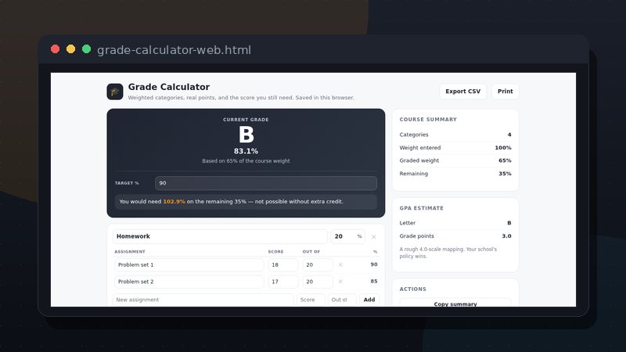Click the Copy summary button
This screenshot has height=352, width=626.
pyautogui.click(x=455, y=304)
